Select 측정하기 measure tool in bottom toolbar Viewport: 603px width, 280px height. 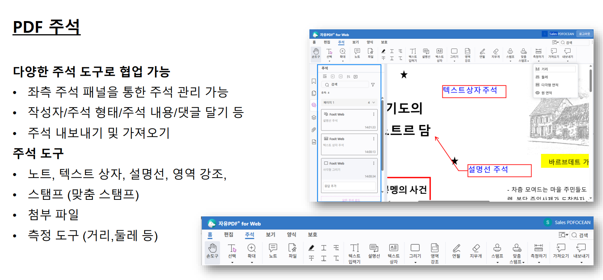click(x=538, y=251)
